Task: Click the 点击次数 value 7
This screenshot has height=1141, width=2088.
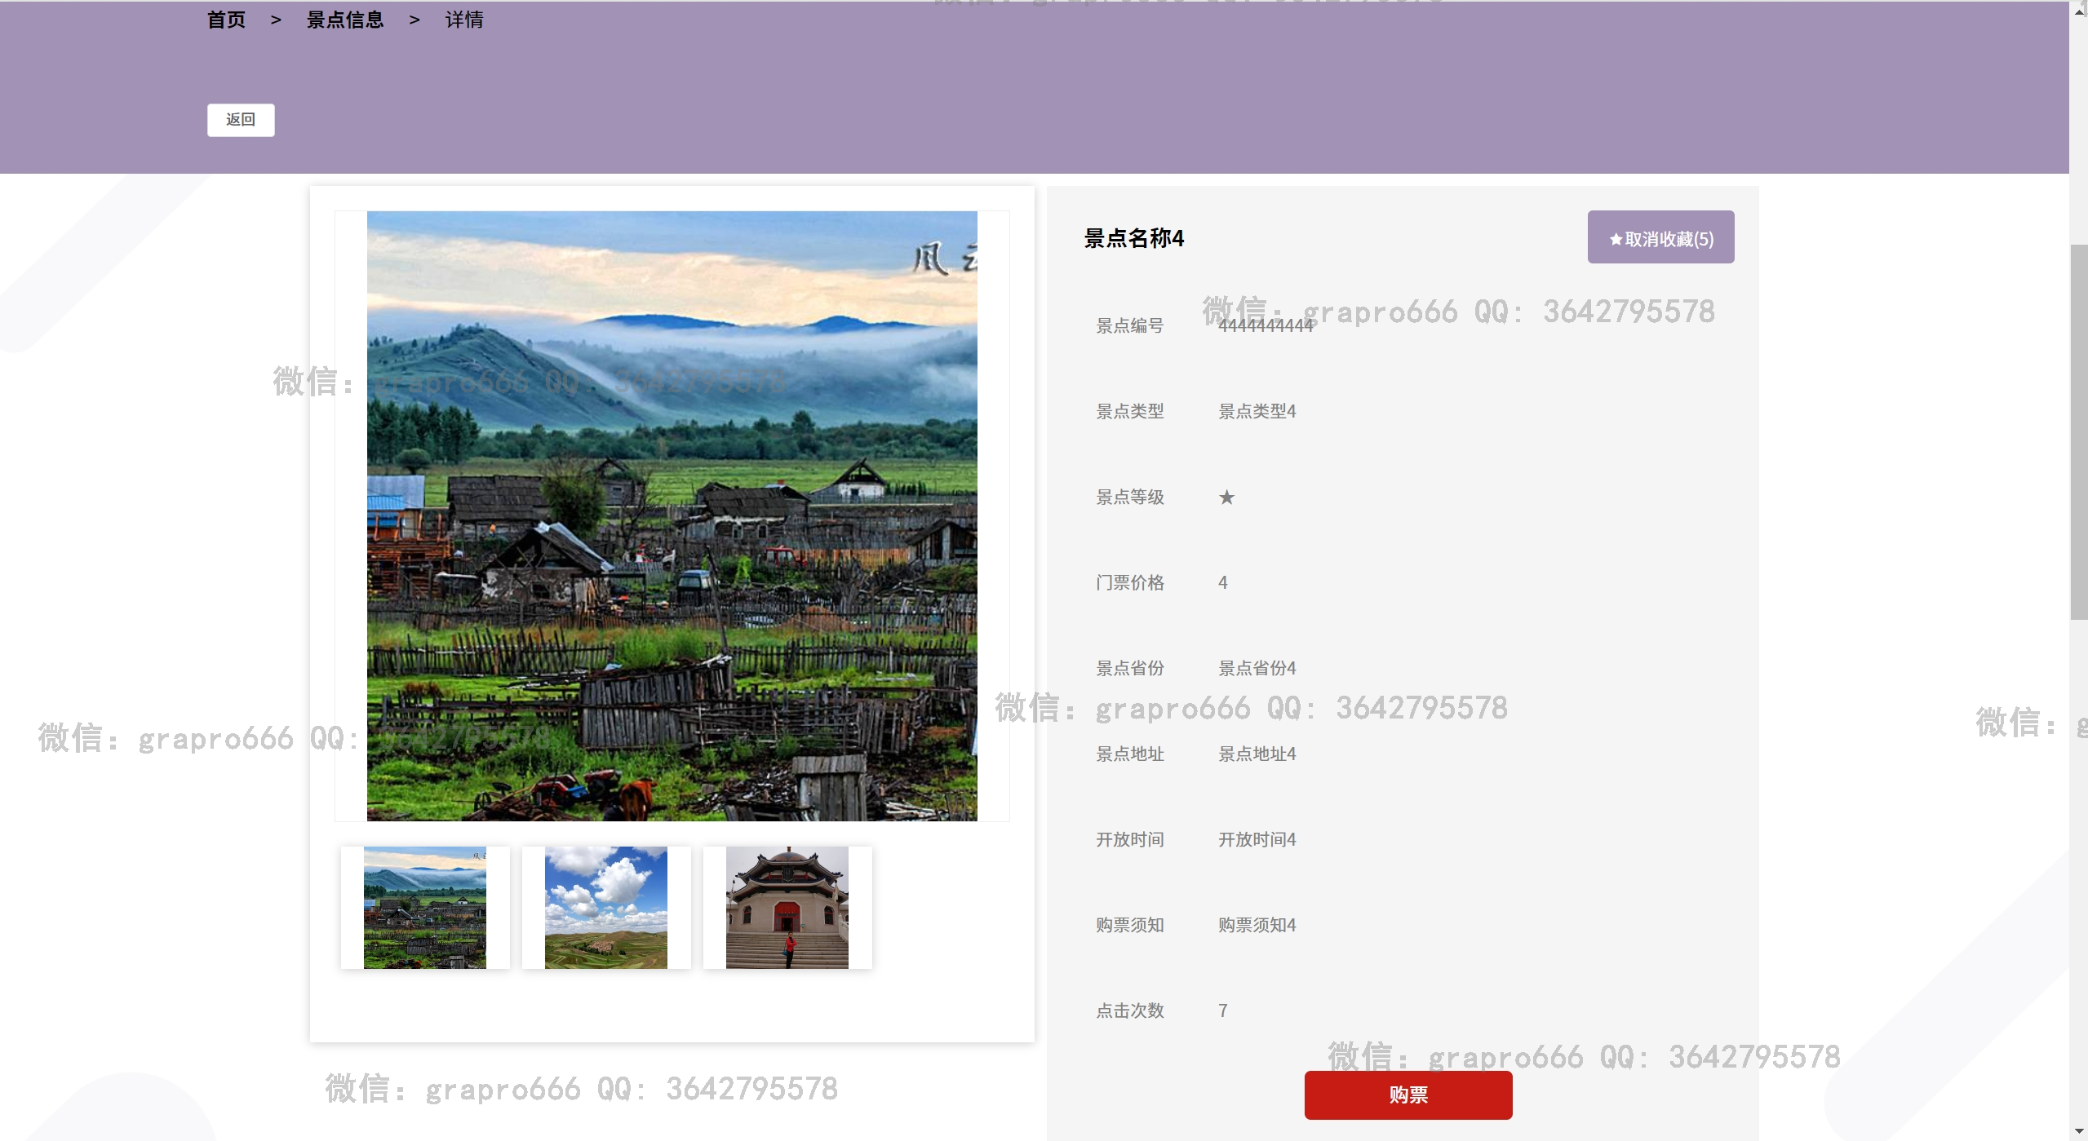Action: [x=1222, y=1011]
